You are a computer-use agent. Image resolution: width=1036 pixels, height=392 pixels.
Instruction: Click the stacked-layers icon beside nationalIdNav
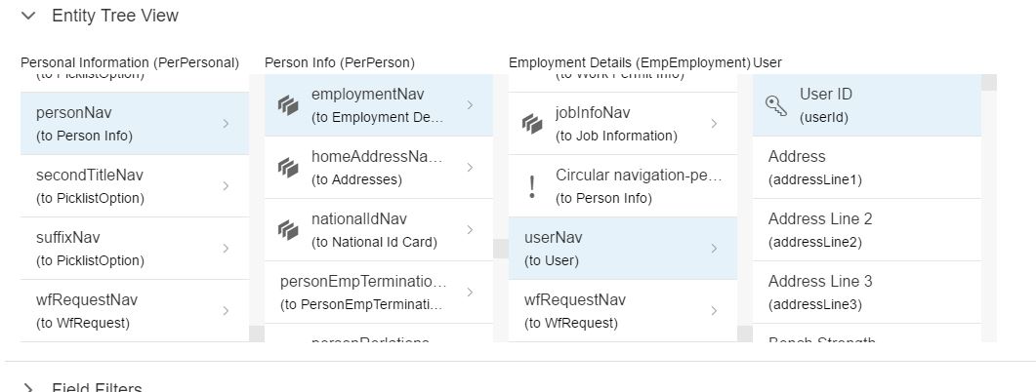[288, 230]
